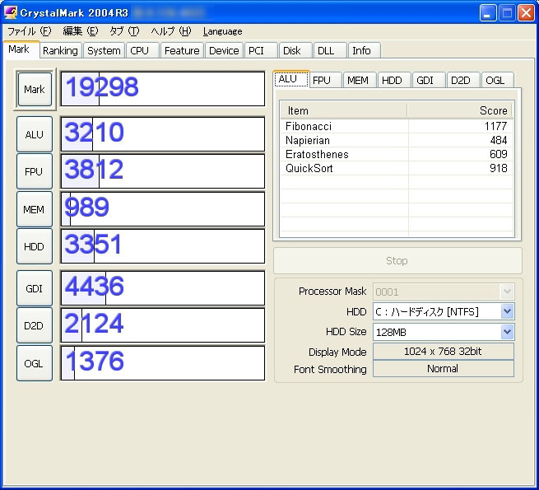The image size is (539, 490).
Task: Minimize the CrystalMark window
Action: 487,12
